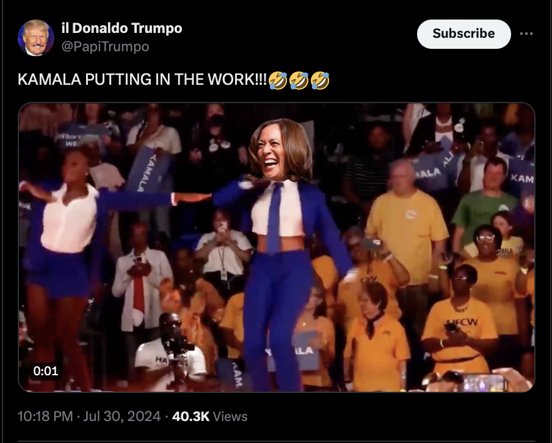Open the 10:18 PM timestamp link
552x443 pixels.
pos(45,416)
